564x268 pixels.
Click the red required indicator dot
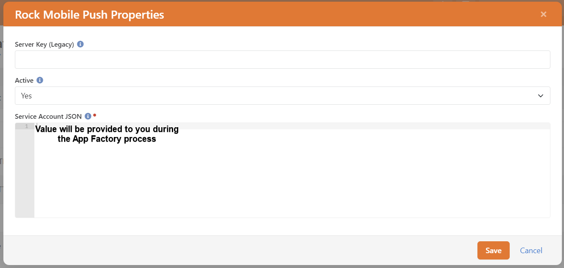tap(95, 114)
